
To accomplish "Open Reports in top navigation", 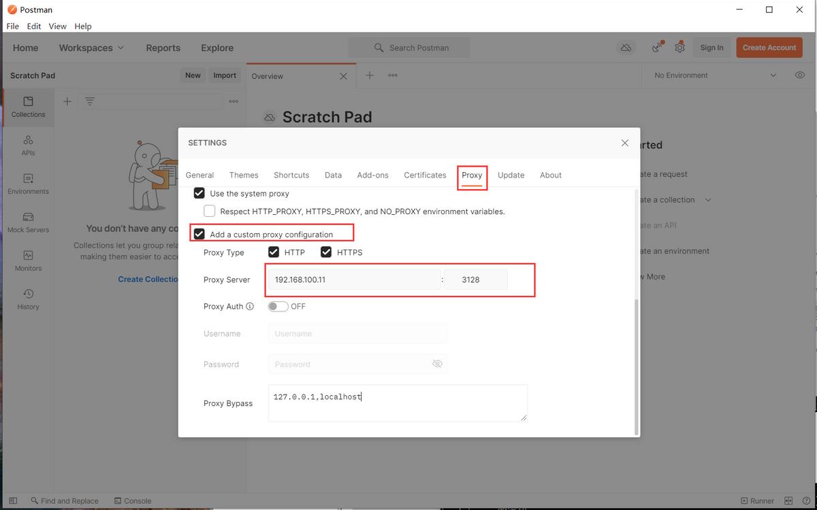I will [163, 48].
